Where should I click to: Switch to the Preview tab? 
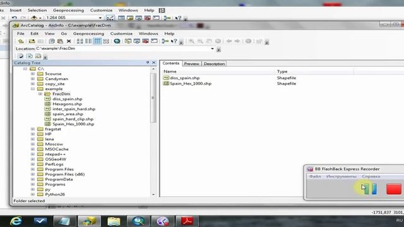point(191,64)
